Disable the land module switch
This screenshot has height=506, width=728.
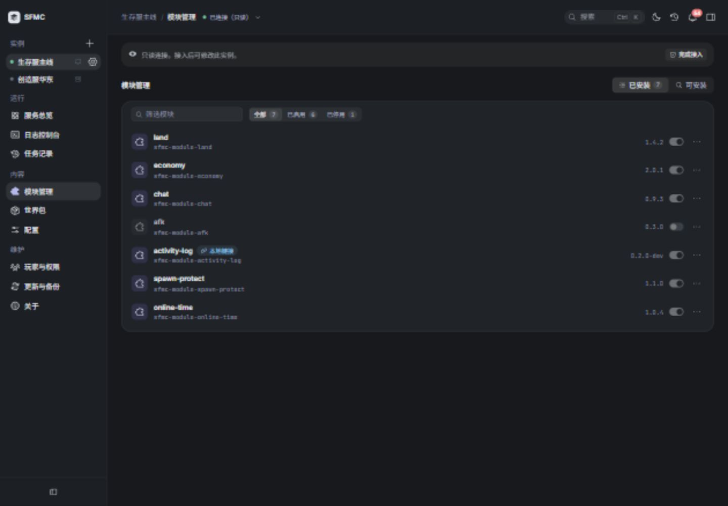point(676,142)
